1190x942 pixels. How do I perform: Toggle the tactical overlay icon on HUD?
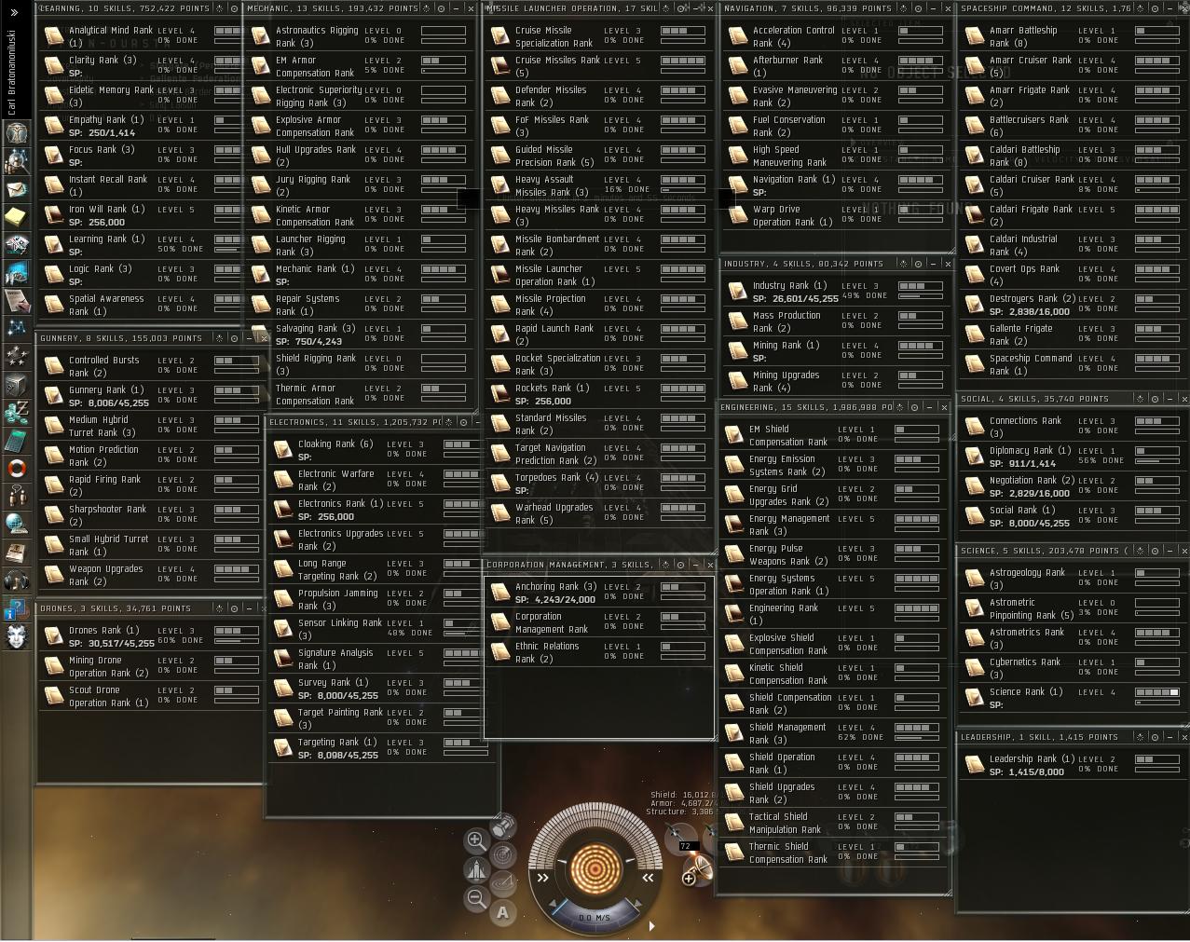click(503, 884)
